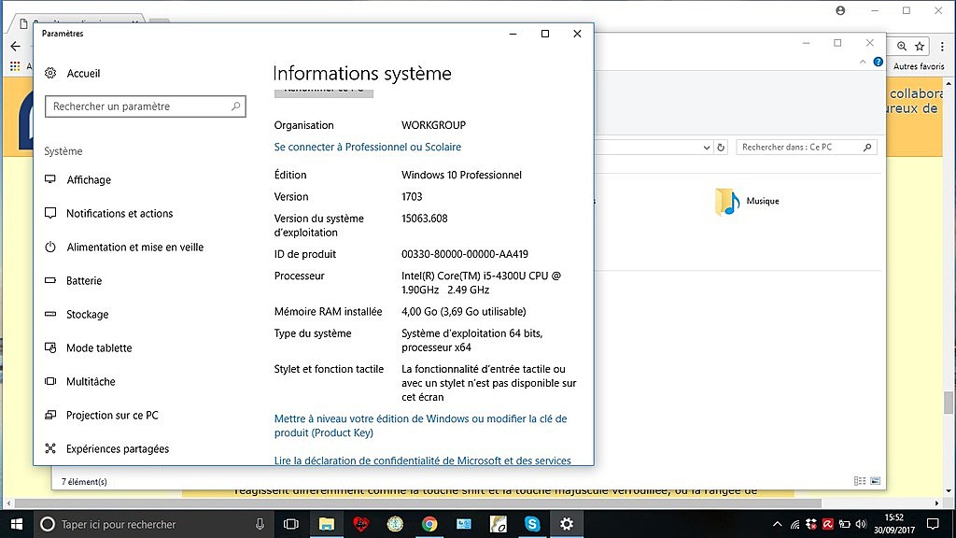Click the 4,00 Go installed RAM value
This screenshot has width=956, height=538.
[464, 312]
